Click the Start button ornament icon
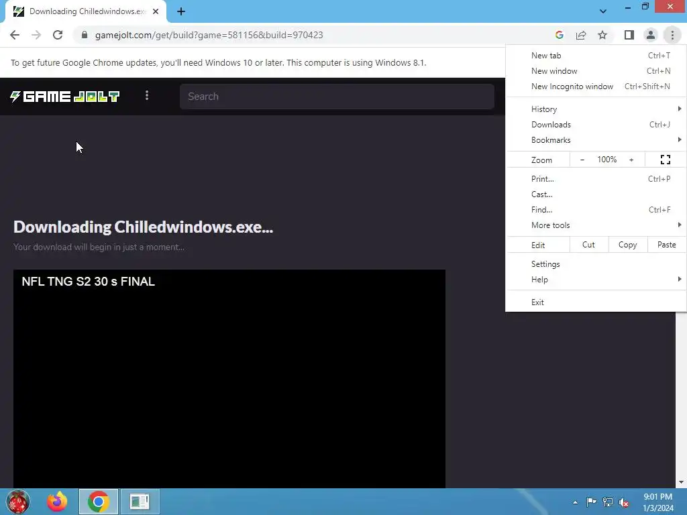This screenshot has height=515, width=687. pos(18,502)
